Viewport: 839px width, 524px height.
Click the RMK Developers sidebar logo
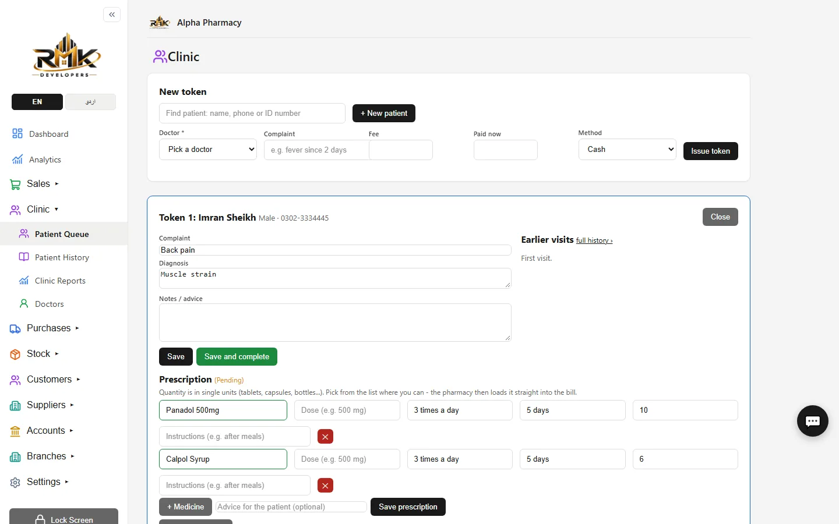coord(66,55)
